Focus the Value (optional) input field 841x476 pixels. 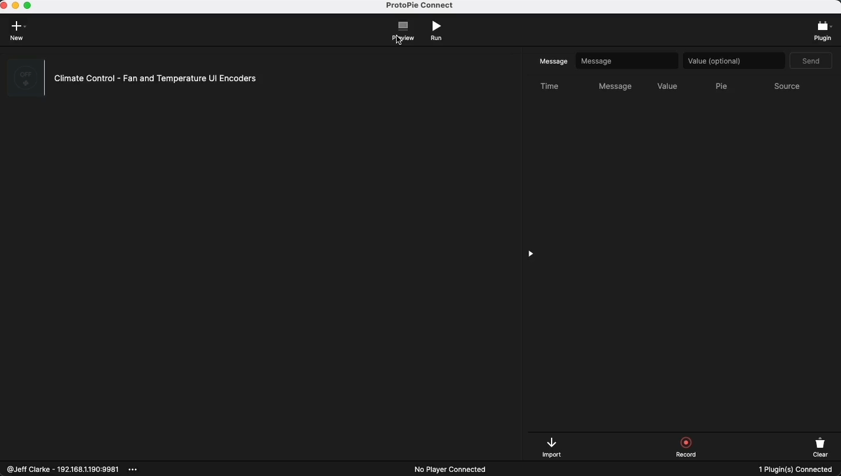point(734,61)
